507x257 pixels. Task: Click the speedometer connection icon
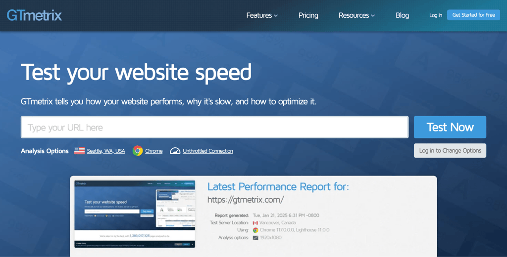pyautogui.click(x=175, y=151)
